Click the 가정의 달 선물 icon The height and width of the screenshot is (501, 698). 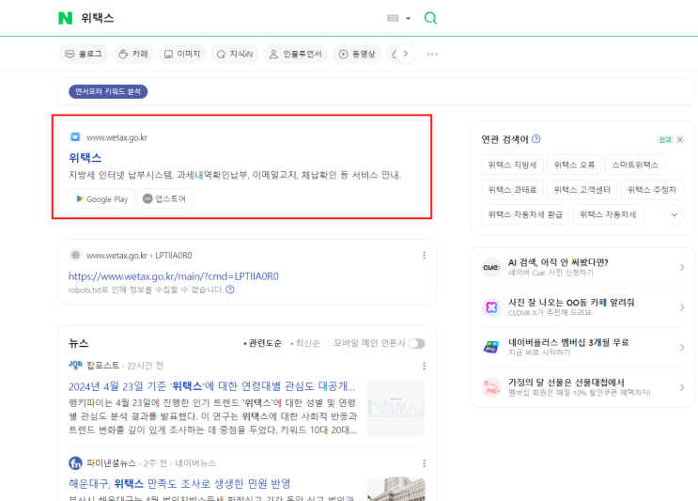pos(491,387)
